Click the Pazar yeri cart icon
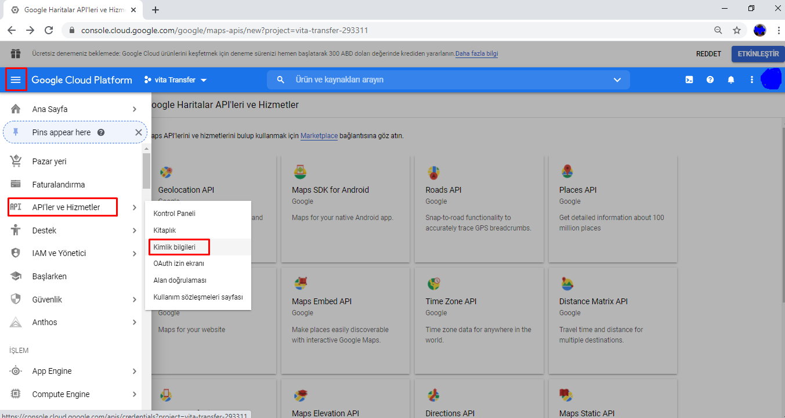This screenshot has height=418, width=785. (x=16, y=161)
